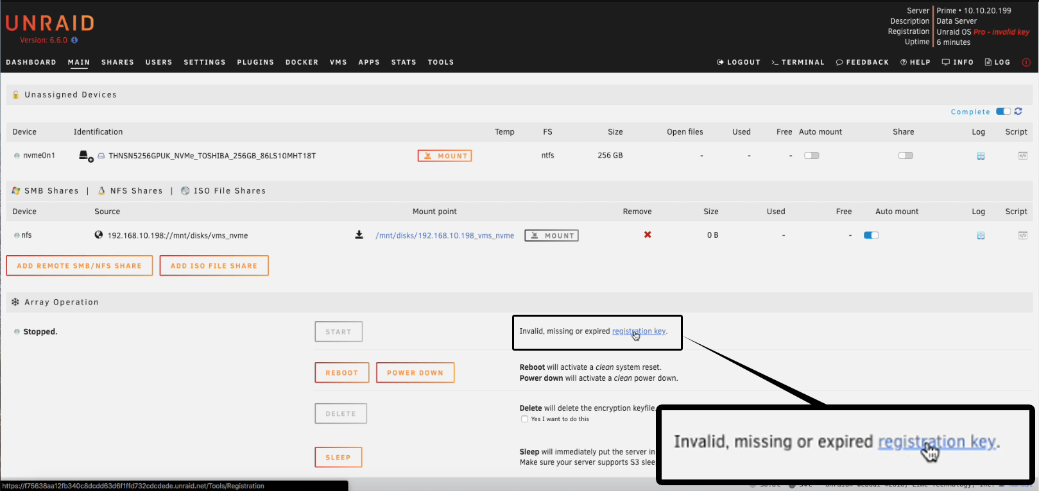Screen dimensions: 1039x491
Task: Remove the nfs remote share
Action: pyautogui.click(x=648, y=235)
